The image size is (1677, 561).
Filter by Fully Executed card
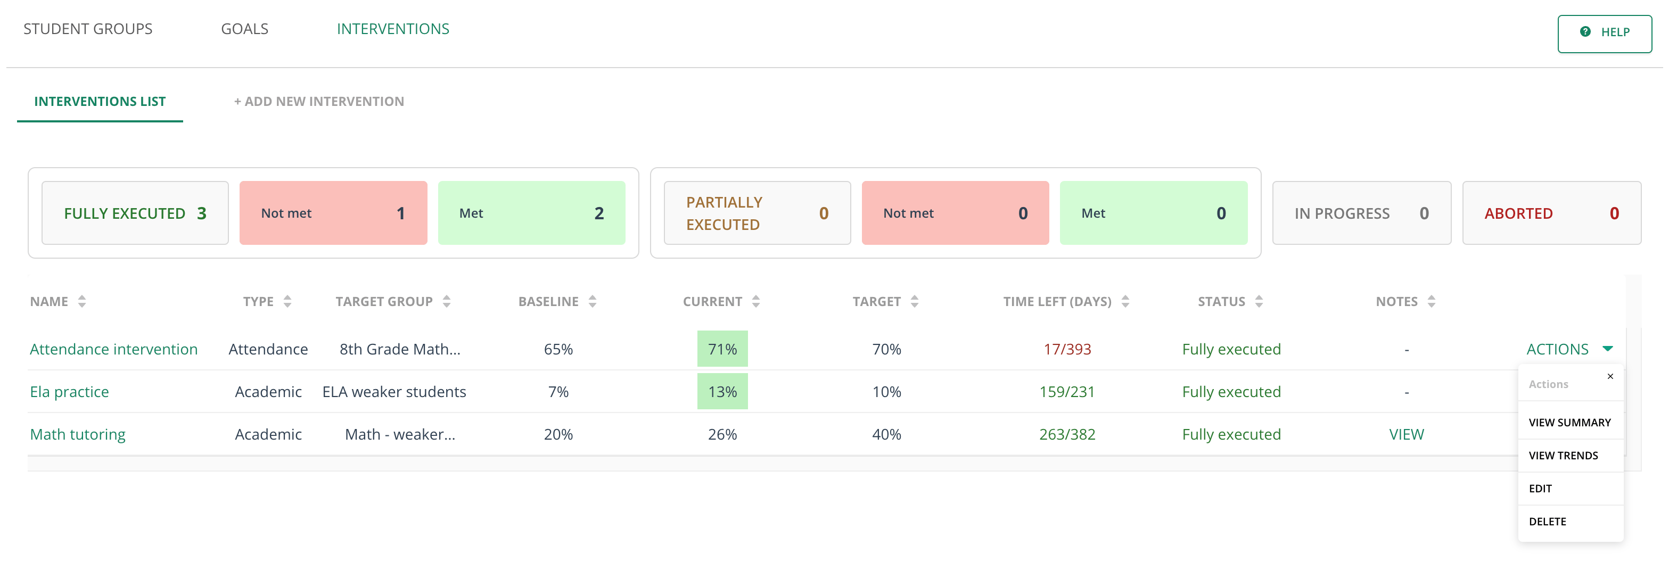135,213
